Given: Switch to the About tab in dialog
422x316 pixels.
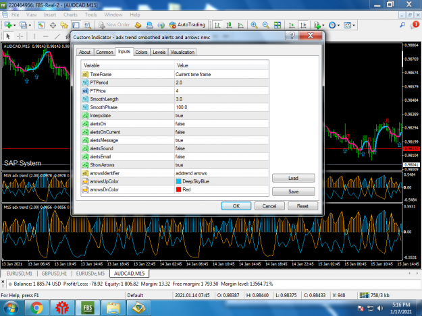Looking at the screenshot, I should [x=85, y=52].
